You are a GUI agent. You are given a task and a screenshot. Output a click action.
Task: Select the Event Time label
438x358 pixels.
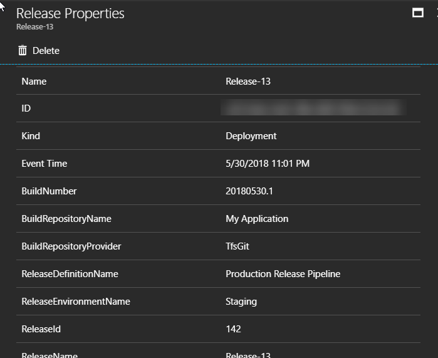44,164
